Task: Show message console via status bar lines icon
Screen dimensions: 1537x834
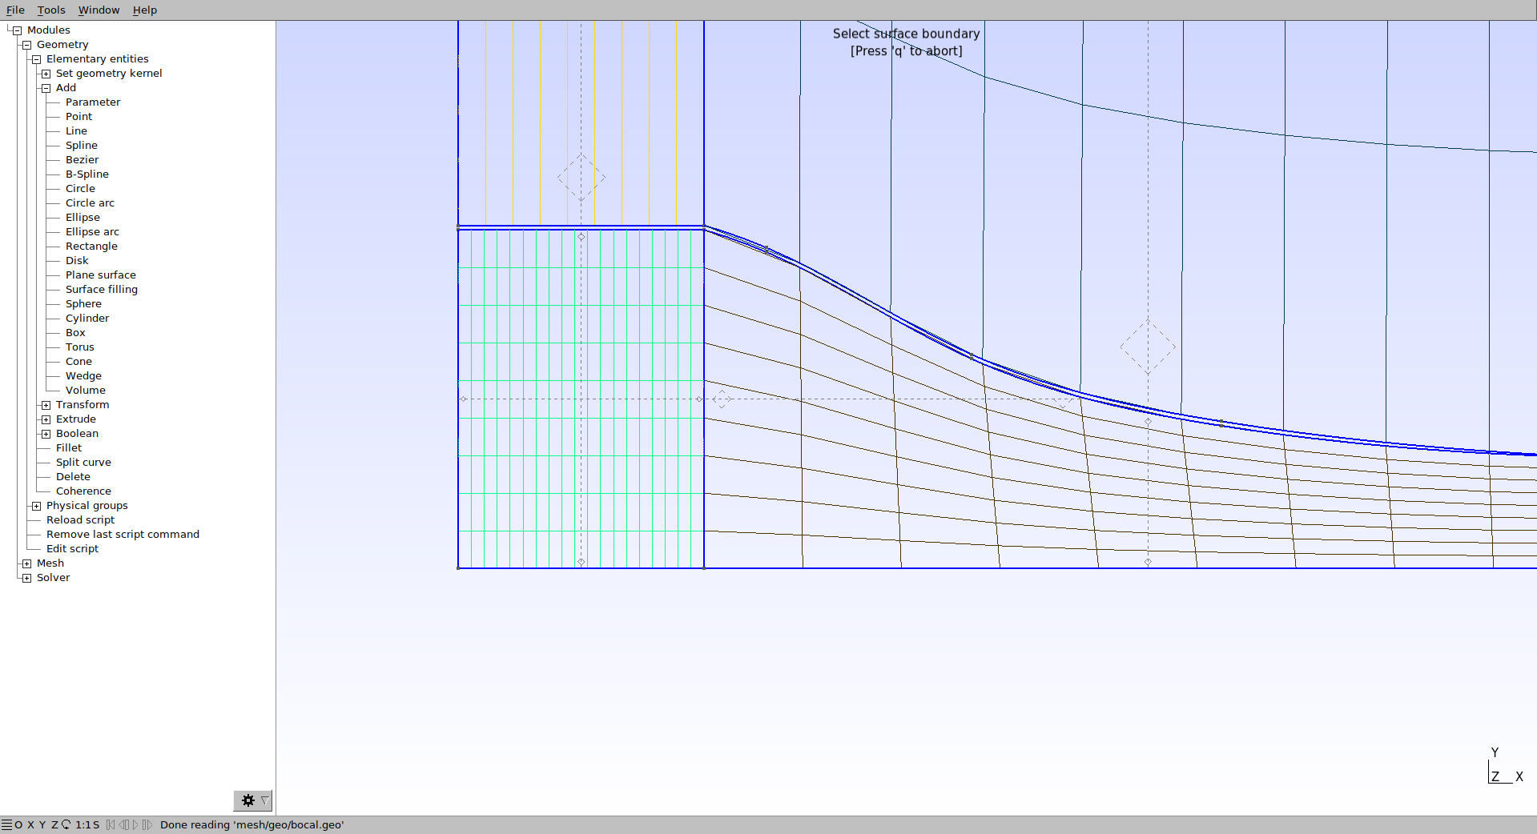Action: [6, 824]
